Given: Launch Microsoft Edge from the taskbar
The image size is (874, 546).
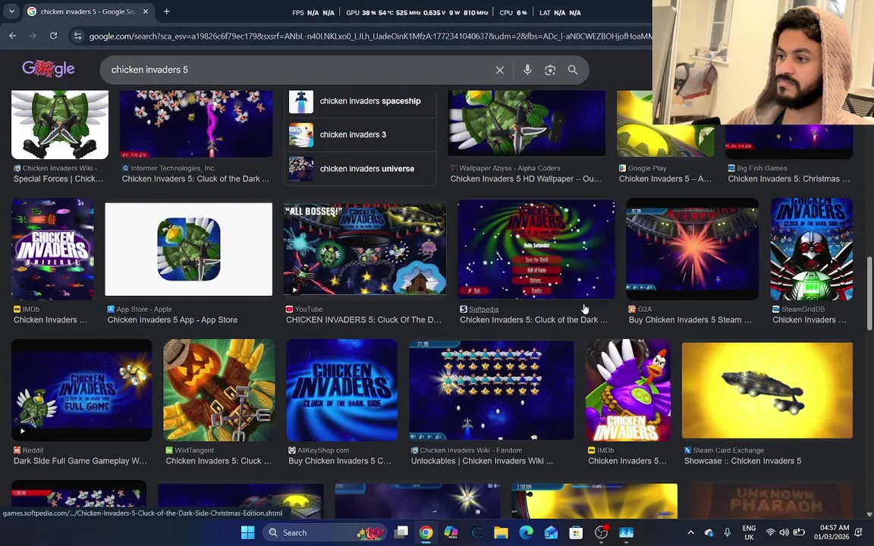Looking at the screenshot, I should [526, 532].
